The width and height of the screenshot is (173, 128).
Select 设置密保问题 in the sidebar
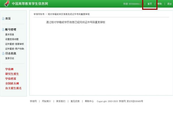pyautogui.click(x=12, y=39)
